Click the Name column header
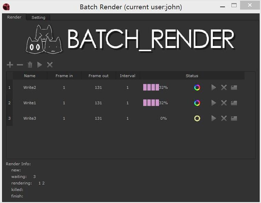Image resolution: width=261 pixels, height=203 pixels. (x=30, y=76)
